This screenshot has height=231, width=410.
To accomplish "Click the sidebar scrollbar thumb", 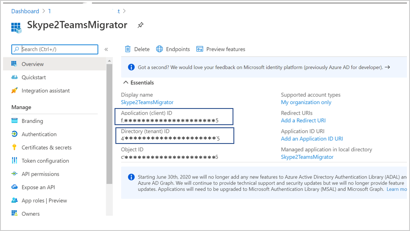I will tap(109, 123).
